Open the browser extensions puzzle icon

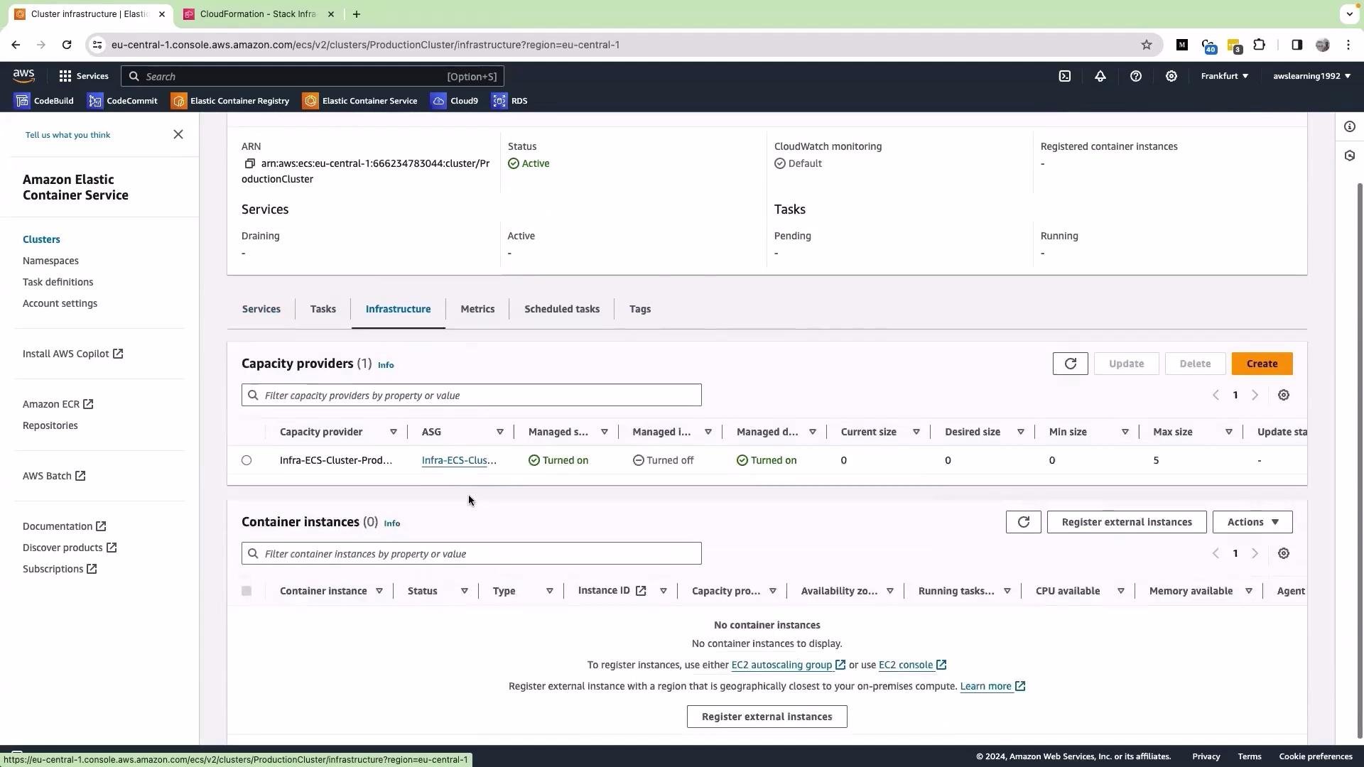coord(1259,45)
